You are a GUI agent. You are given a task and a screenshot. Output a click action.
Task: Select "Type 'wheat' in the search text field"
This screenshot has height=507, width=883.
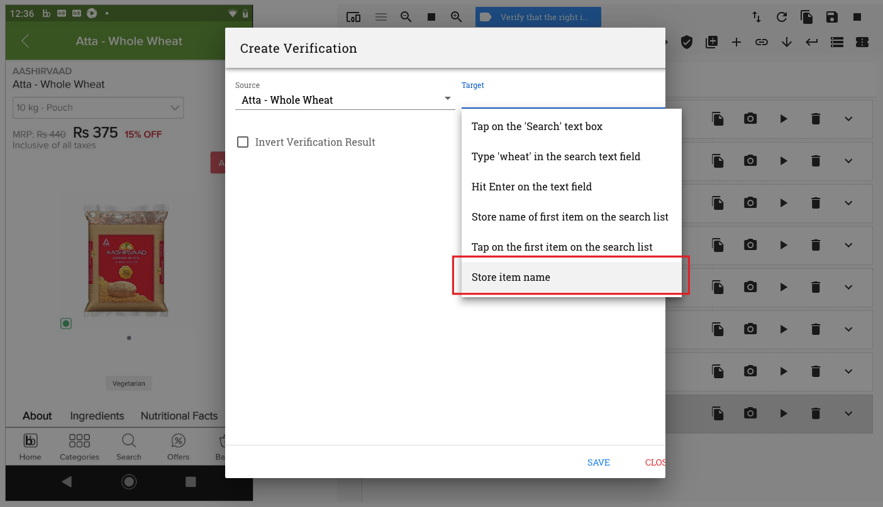click(572, 156)
